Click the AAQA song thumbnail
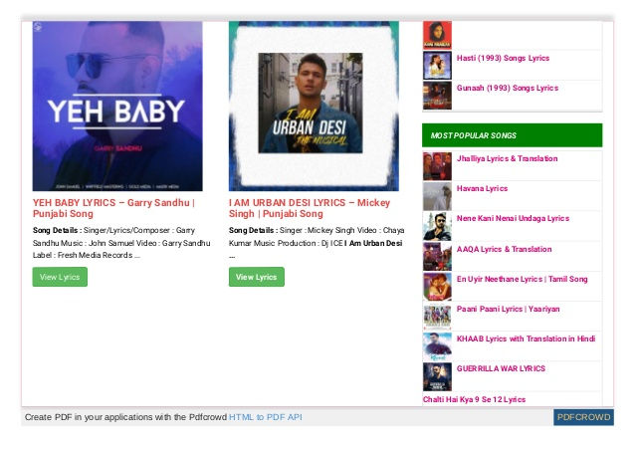The image size is (635, 450). [x=437, y=257]
